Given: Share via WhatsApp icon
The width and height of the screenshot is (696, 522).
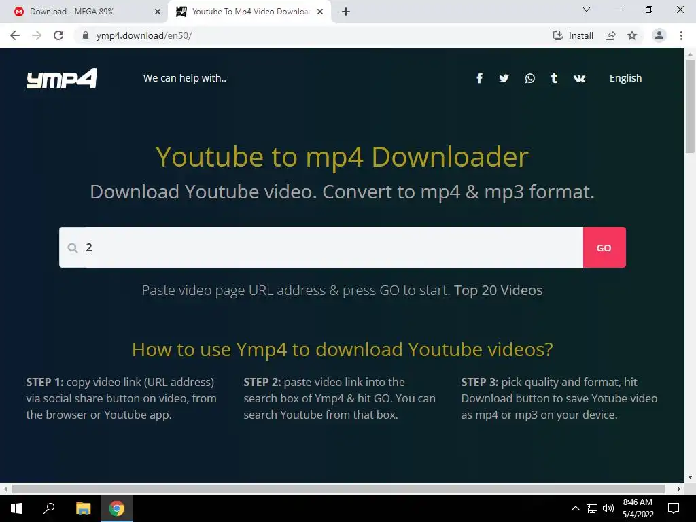Looking at the screenshot, I should (x=529, y=79).
